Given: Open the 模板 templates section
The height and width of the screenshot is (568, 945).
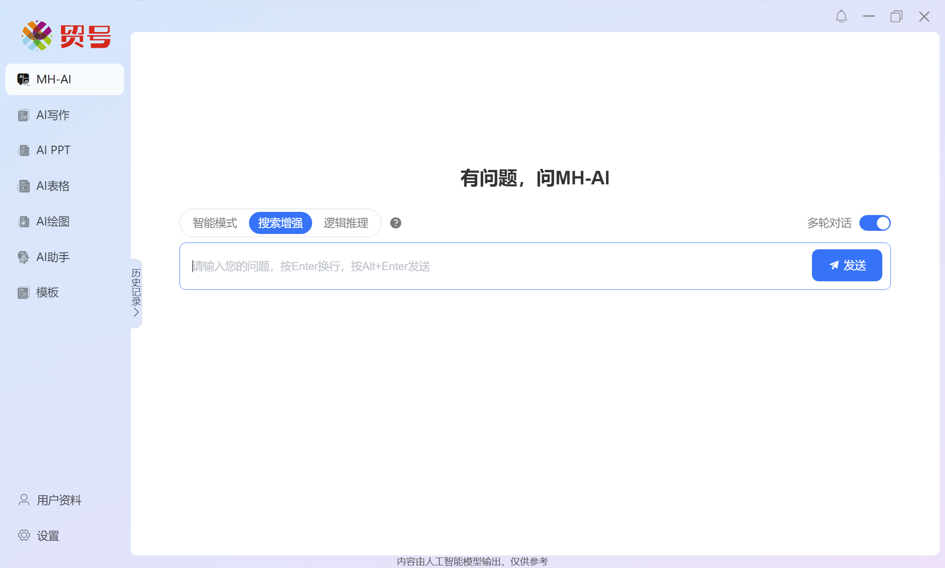Looking at the screenshot, I should [x=65, y=292].
